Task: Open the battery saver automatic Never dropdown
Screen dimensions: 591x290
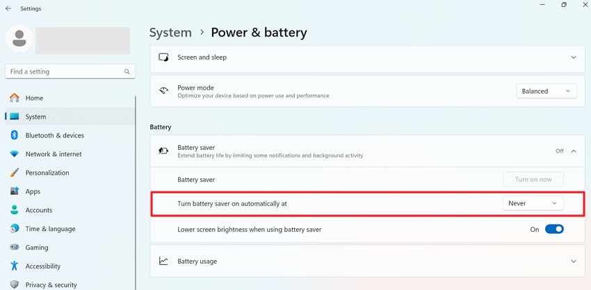Action: coord(533,203)
